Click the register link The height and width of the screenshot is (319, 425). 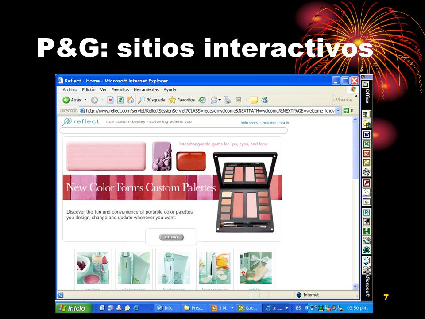point(269,123)
